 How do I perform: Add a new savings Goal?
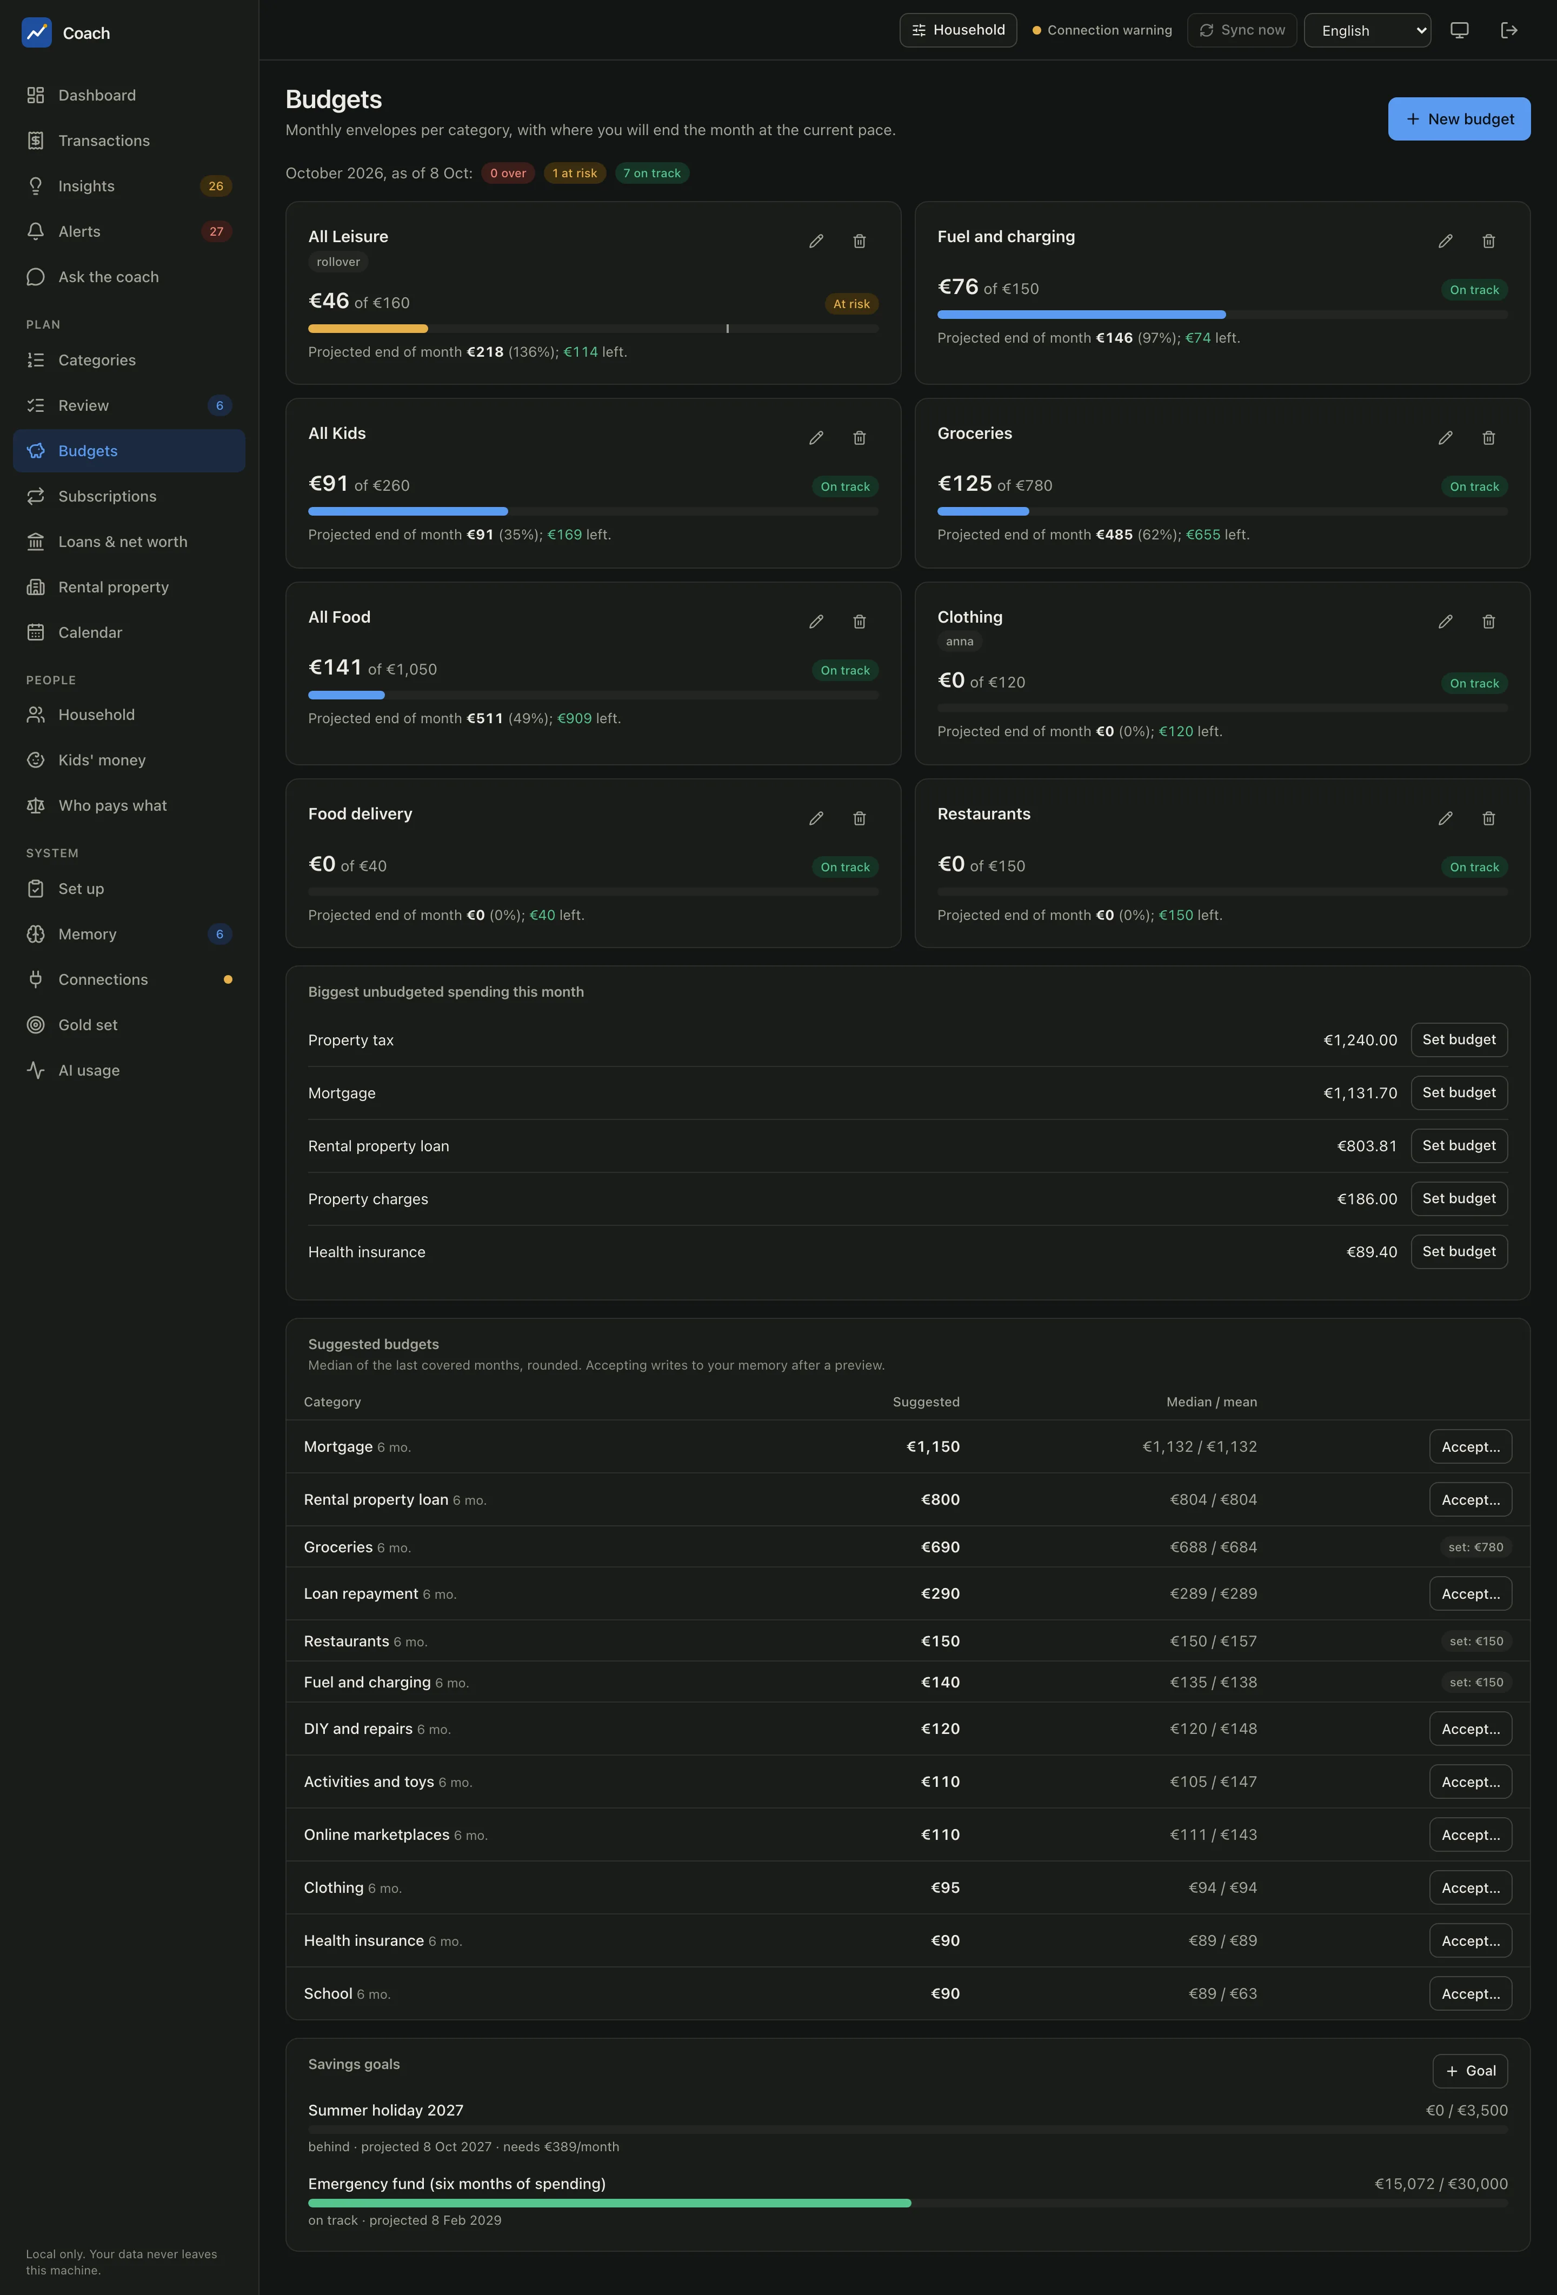(x=1470, y=2071)
